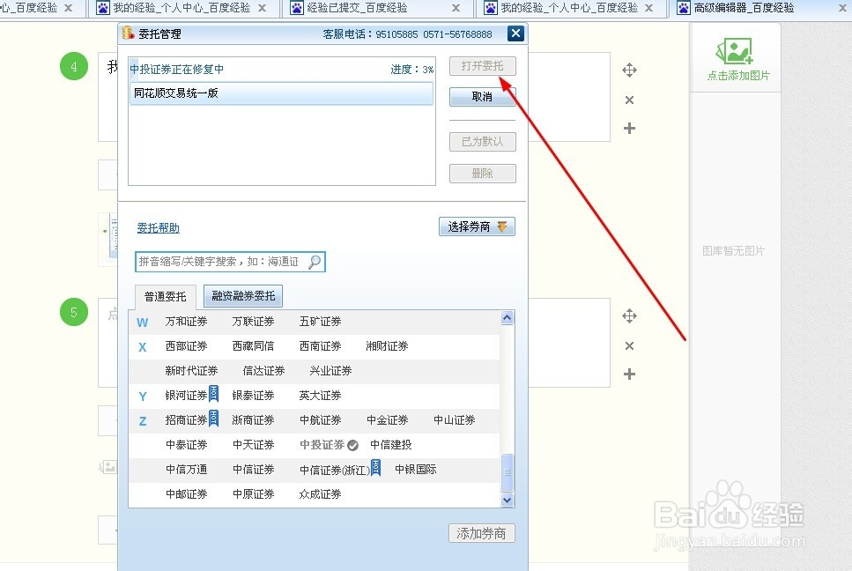
Task: Click the broker list scroll-up arrow
Action: point(507,318)
